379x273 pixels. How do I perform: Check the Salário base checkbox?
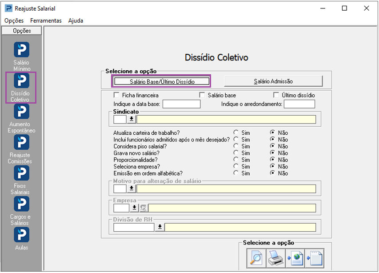click(x=202, y=95)
